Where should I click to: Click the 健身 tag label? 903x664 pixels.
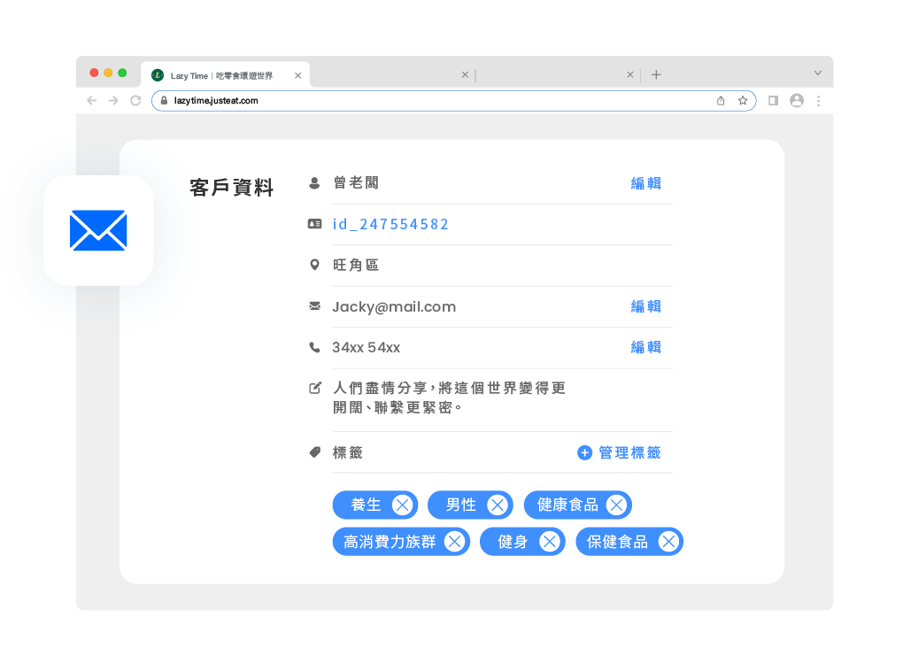point(513,542)
